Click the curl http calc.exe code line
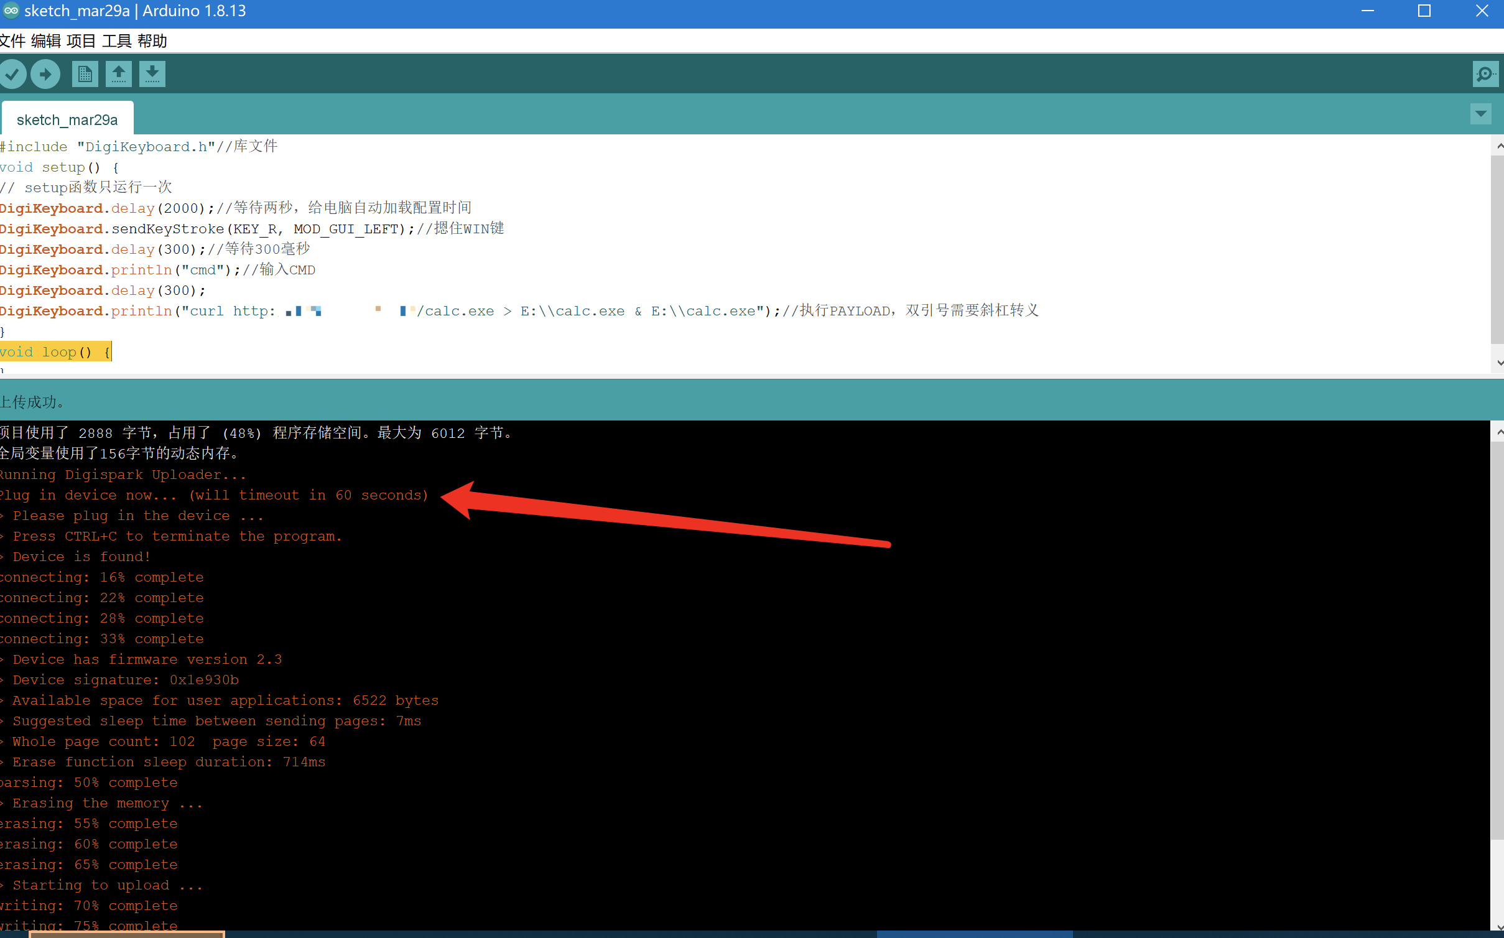 519,311
